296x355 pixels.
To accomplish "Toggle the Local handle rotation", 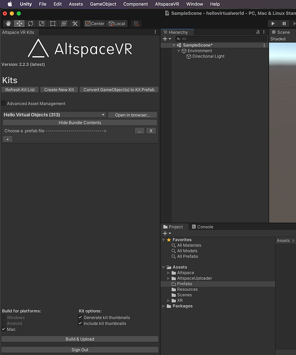I will click(117, 24).
